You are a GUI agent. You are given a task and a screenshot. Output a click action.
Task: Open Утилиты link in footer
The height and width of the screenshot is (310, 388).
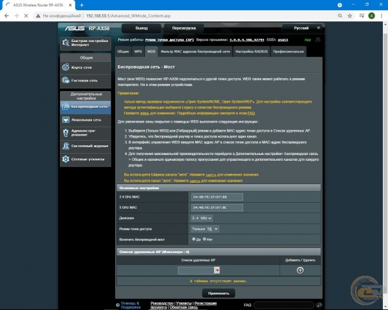tap(184, 304)
